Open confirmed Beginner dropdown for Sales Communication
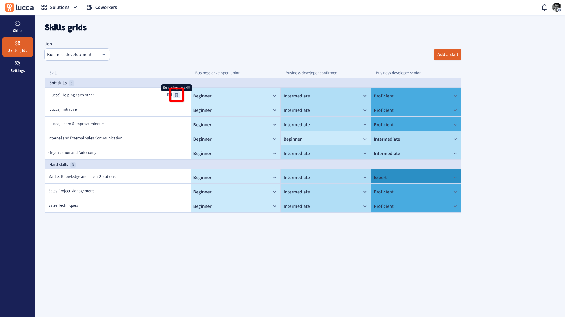Image resolution: width=565 pixels, height=317 pixels. coord(326,138)
